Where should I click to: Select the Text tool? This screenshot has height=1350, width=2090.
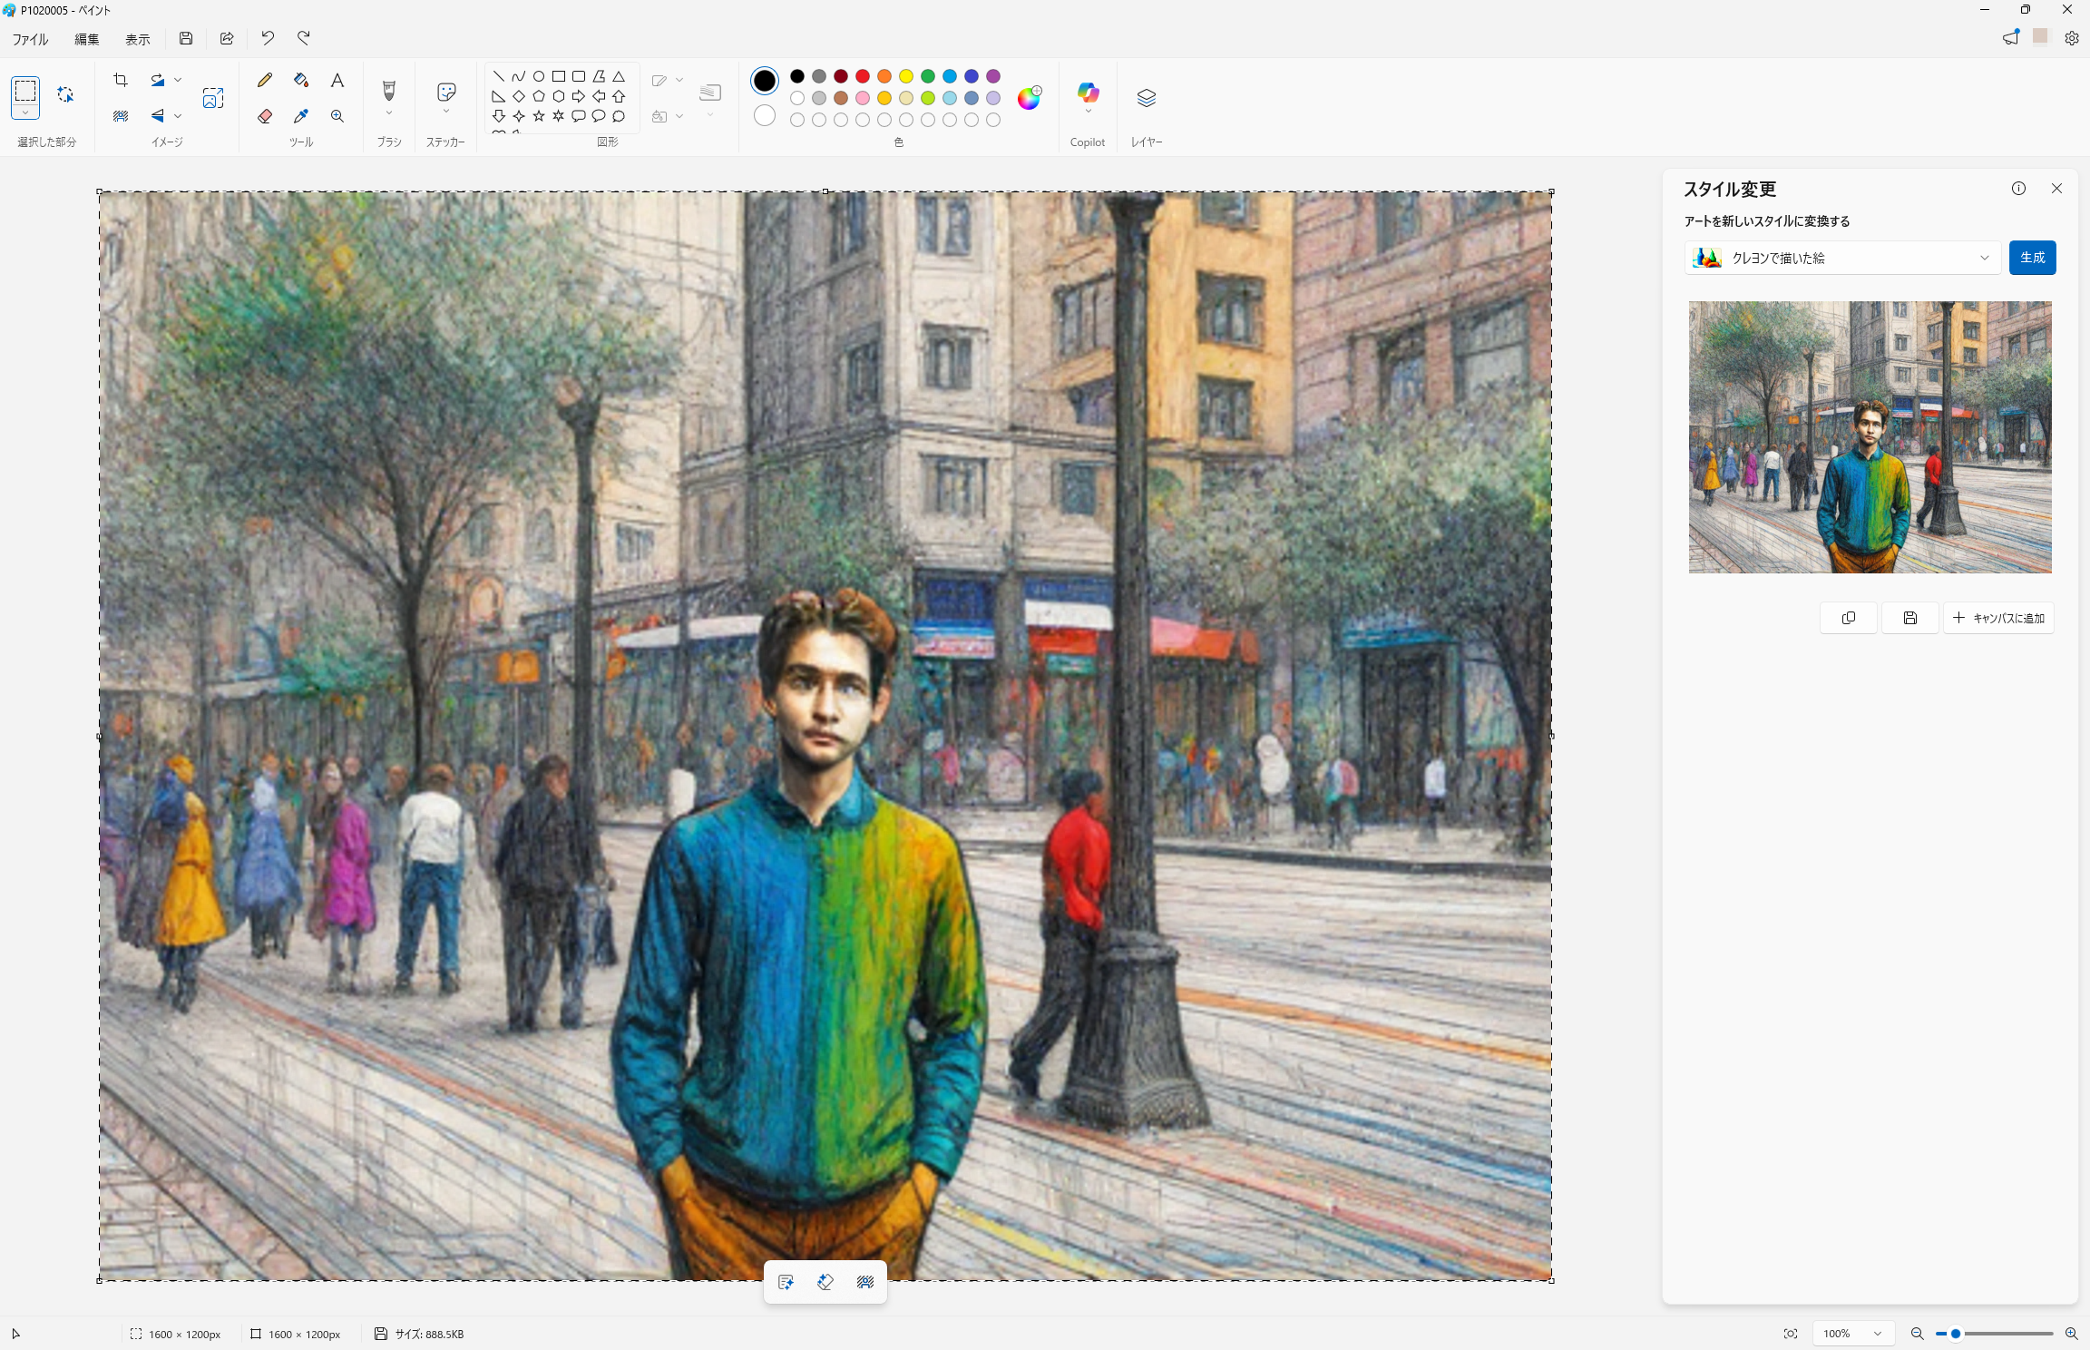click(337, 81)
